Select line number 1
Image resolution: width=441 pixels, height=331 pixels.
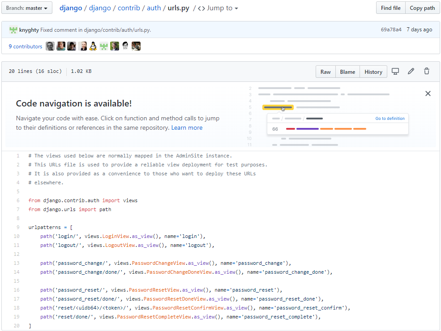tap(18, 156)
